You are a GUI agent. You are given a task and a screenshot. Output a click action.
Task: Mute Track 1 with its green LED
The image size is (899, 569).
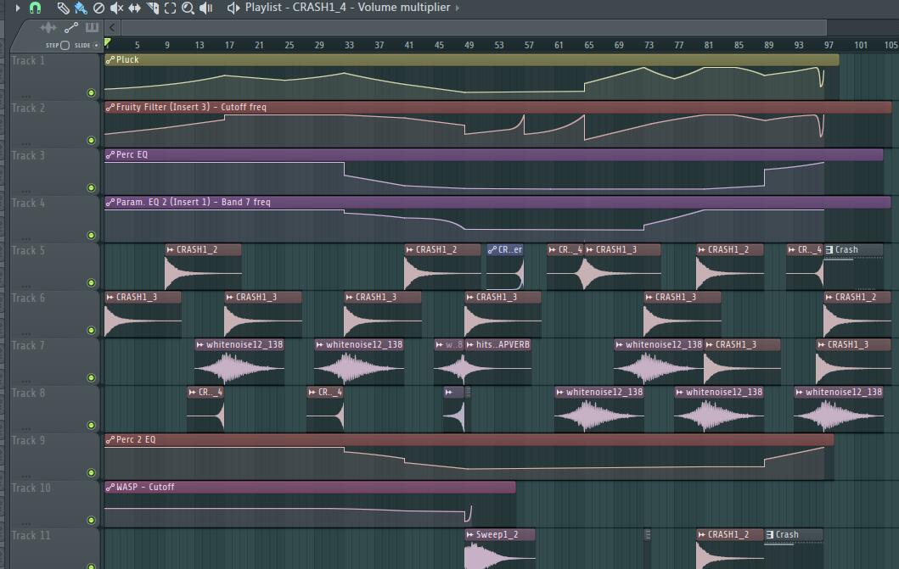[x=92, y=93]
